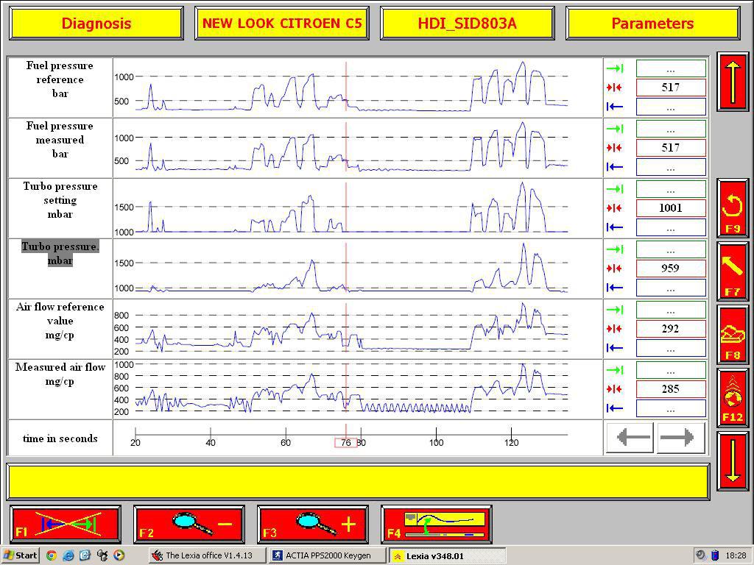Click the 100 mark on the time axis
Image resolution: width=754 pixels, height=565 pixels.
436,442
